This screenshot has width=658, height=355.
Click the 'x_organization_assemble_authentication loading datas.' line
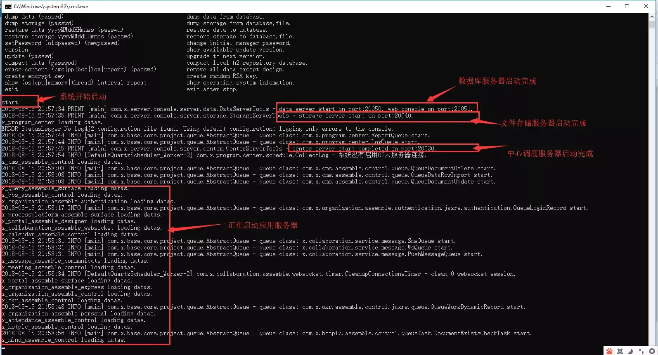(88, 202)
